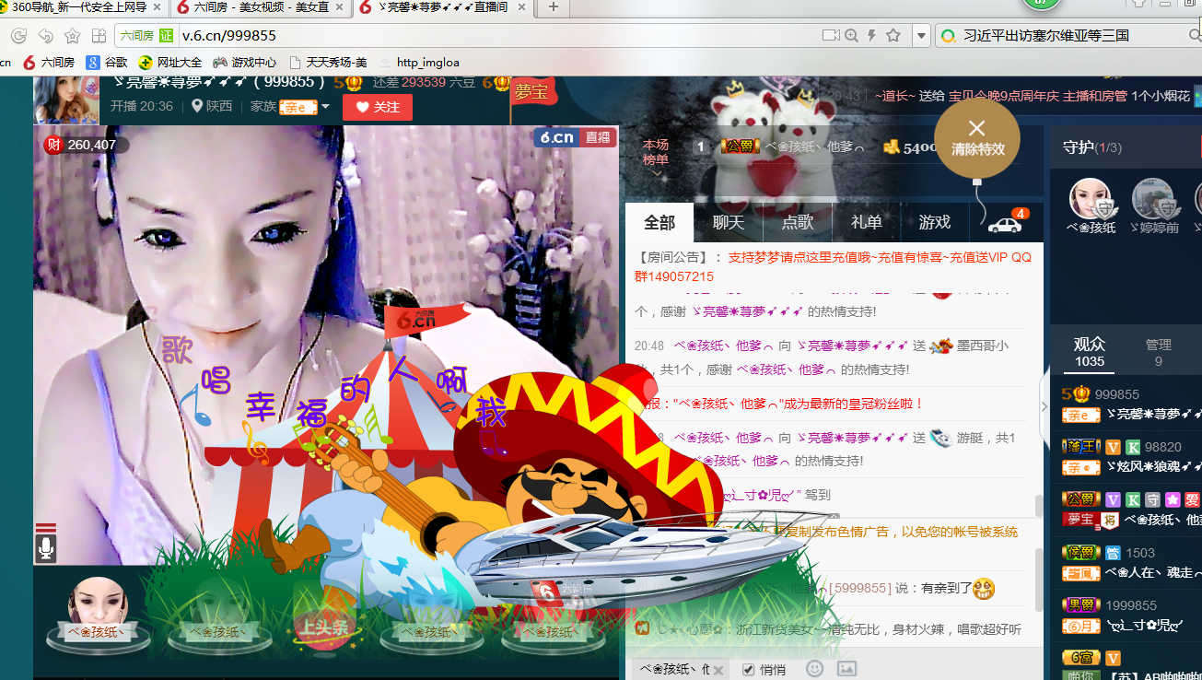Bookmark page with the toolbar star
This screenshot has height=680, width=1202.
(x=72, y=36)
